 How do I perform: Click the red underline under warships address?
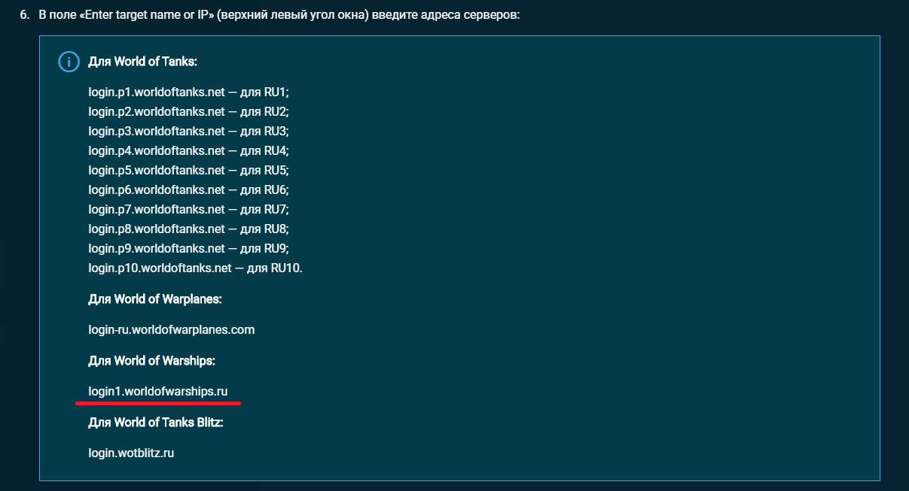[x=158, y=402]
